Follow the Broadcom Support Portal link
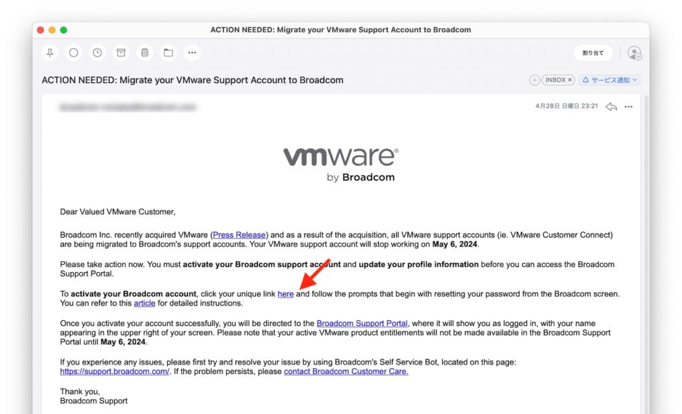The image size is (682, 414). click(362, 323)
